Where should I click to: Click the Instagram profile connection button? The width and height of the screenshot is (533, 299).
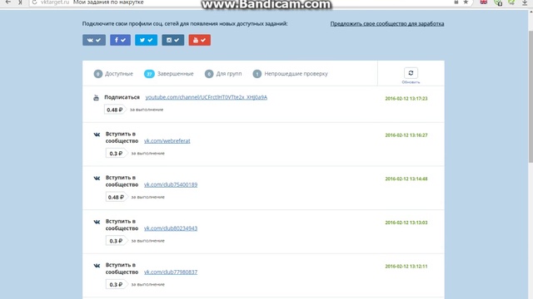click(172, 40)
